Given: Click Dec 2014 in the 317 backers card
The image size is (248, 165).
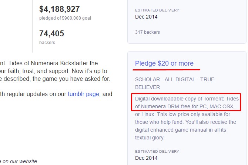Looking at the screenshot, I should tap(146, 17).
